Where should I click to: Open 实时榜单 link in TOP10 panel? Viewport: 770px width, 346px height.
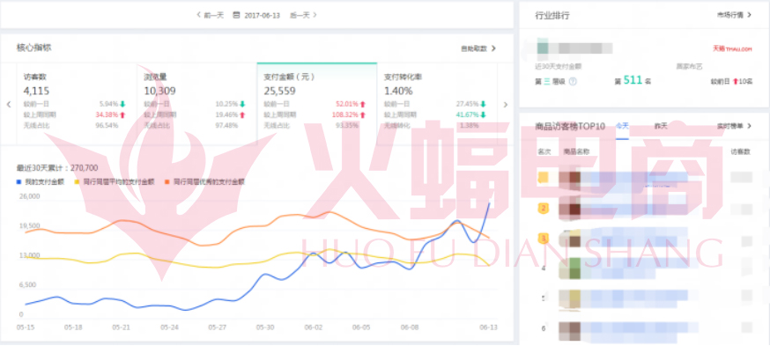[734, 126]
